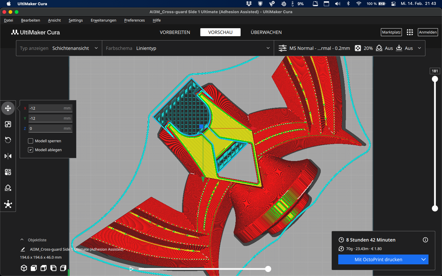Select the Scale tool
Viewport: 442px width, 276px height.
click(8, 124)
